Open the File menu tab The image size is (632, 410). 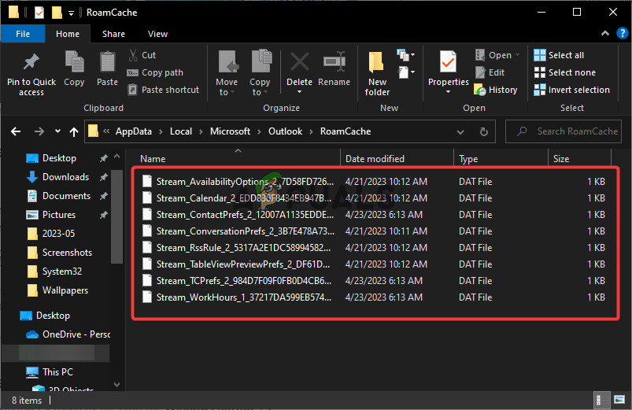23,34
